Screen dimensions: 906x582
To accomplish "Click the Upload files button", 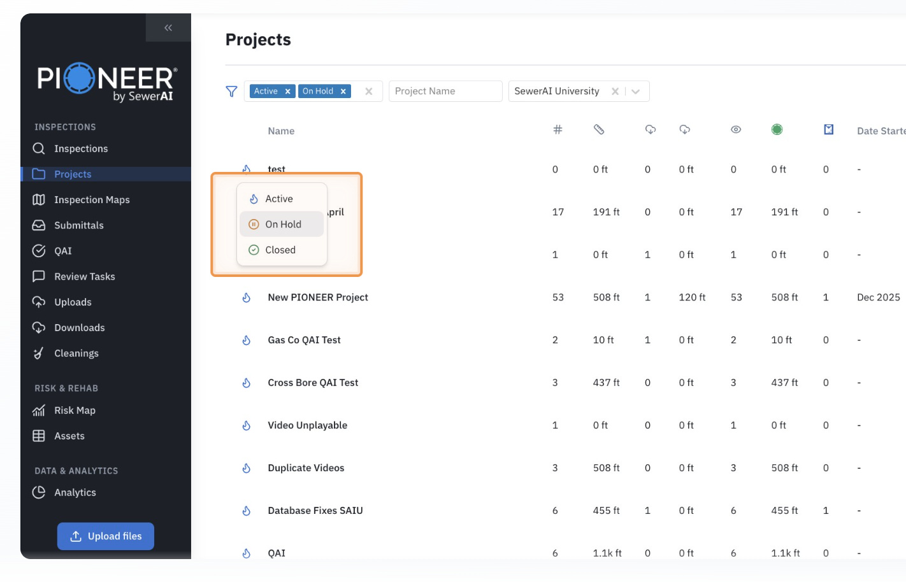I will 106,536.
